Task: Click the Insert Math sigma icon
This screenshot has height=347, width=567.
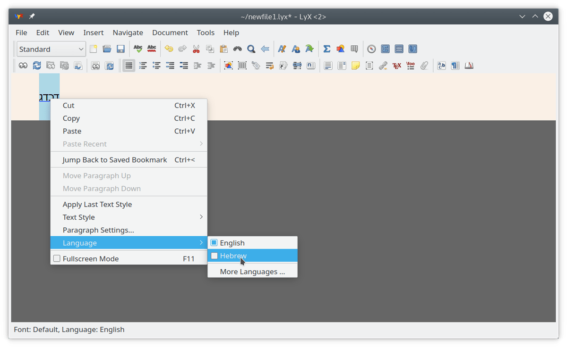Action: click(326, 49)
